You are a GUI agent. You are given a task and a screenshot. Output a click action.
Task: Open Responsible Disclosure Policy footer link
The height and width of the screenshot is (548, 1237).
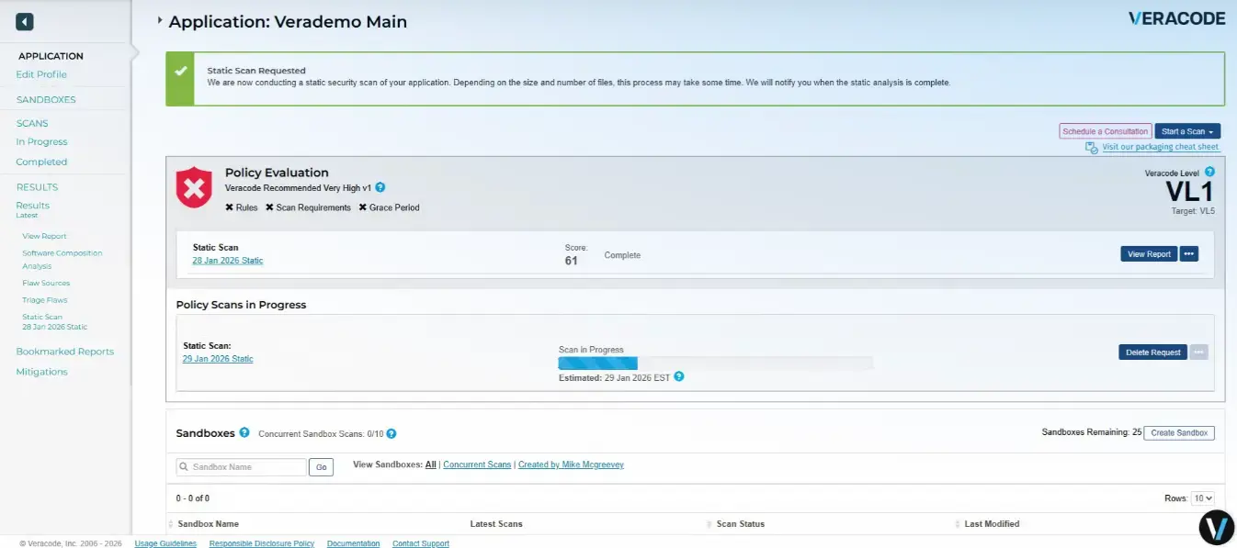pos(262,543)
